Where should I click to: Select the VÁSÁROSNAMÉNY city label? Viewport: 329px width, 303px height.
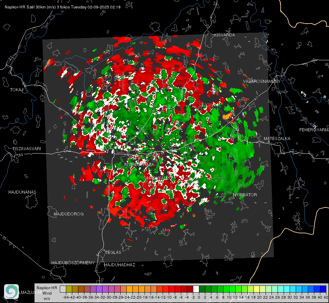(262, 81)
